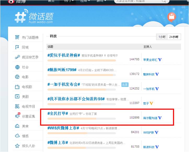This screenshot has height=152, width=189.
Task: Open 娱乐八卦 category in sidebar
Action: pyautogui.click(x=28, y=146)
